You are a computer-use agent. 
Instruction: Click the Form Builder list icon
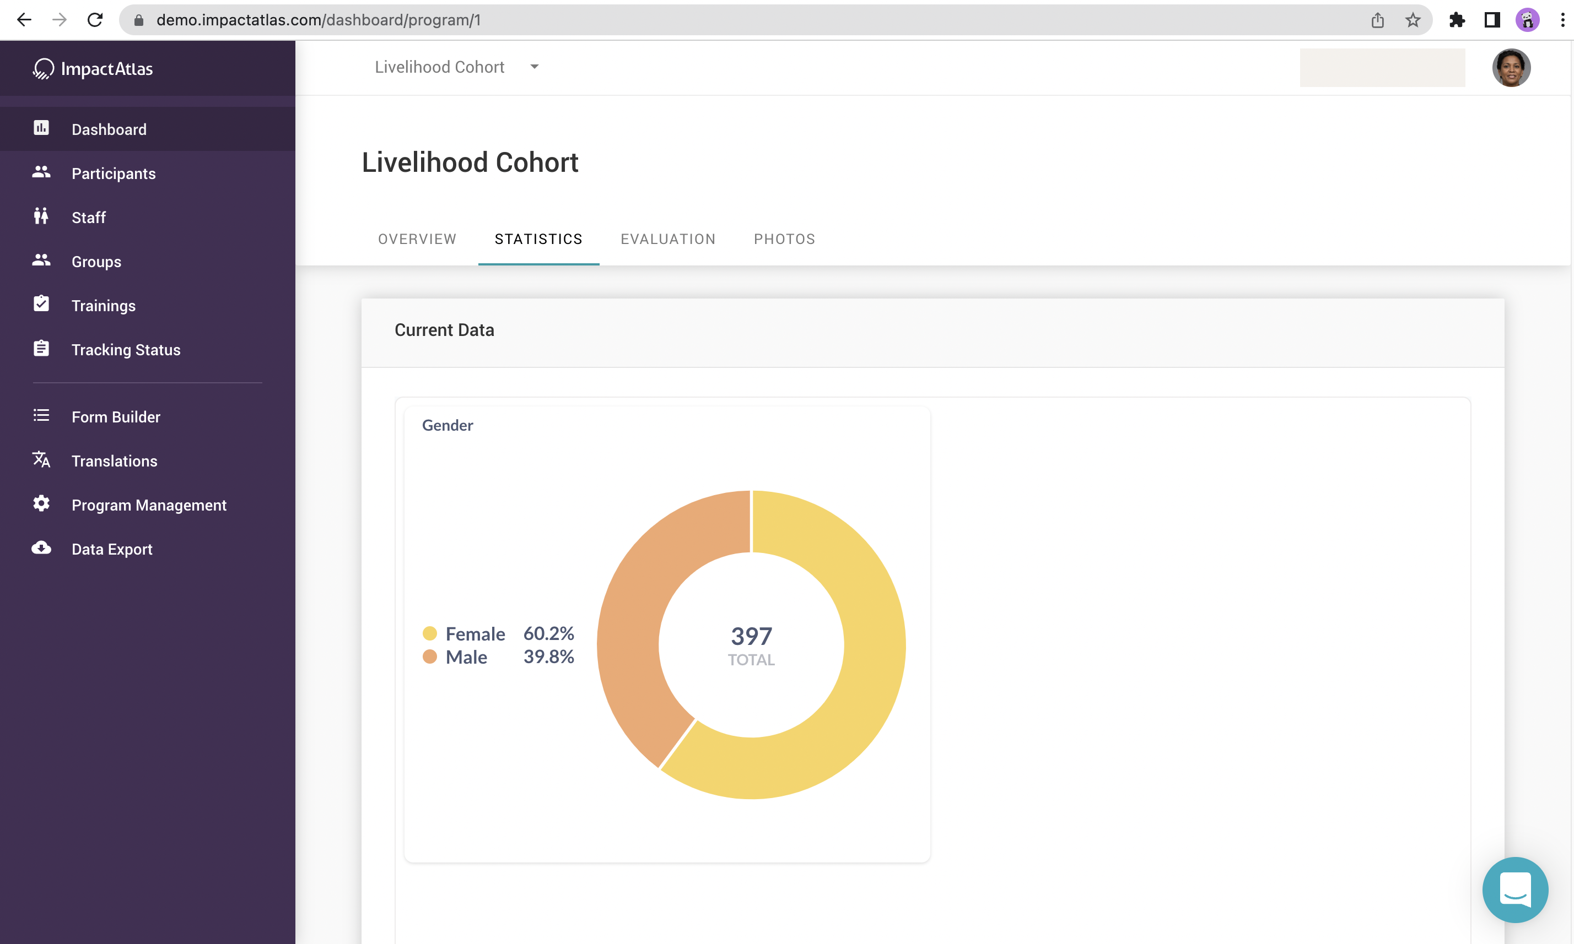click(x=41, y=416)
